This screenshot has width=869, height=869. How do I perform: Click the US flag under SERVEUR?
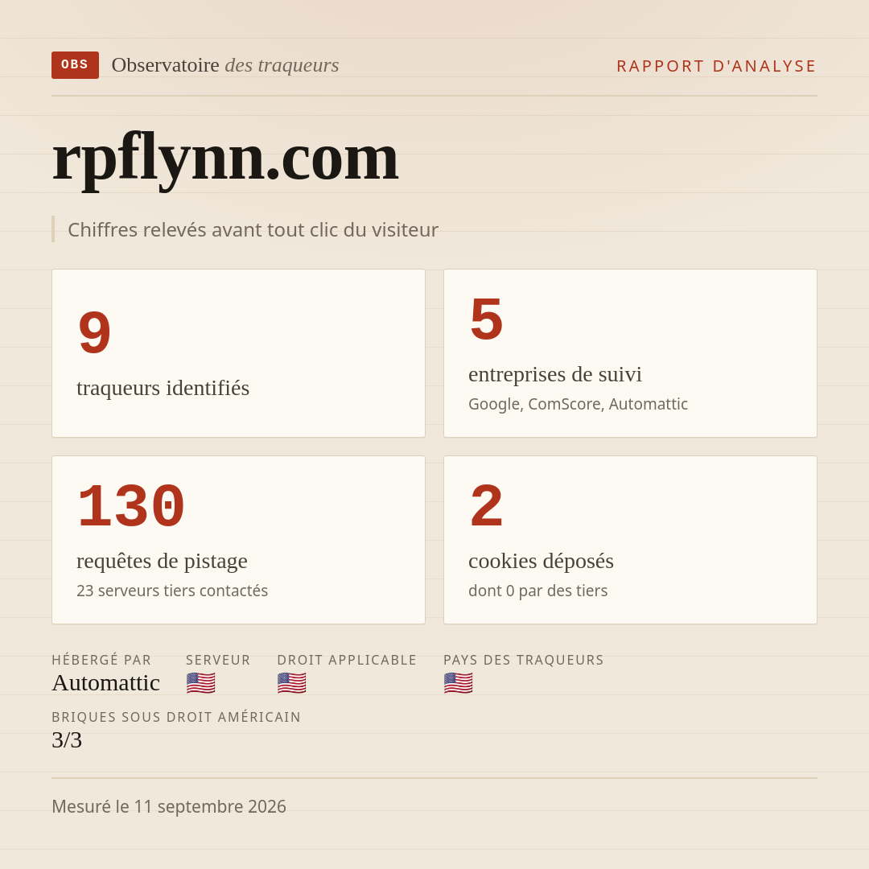click(200, 683)
